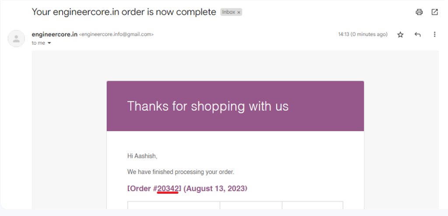This screenshot has height=216, width=448.
Task: Open the Order #20342 link
Action: click(168, 188)
